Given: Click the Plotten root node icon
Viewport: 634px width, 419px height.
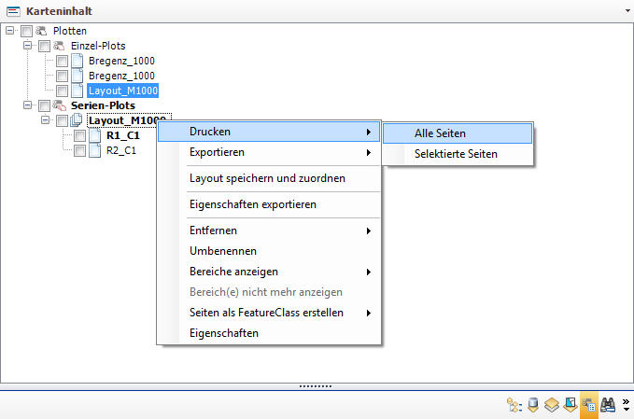Looking at the screenshot, I should 41,31.
